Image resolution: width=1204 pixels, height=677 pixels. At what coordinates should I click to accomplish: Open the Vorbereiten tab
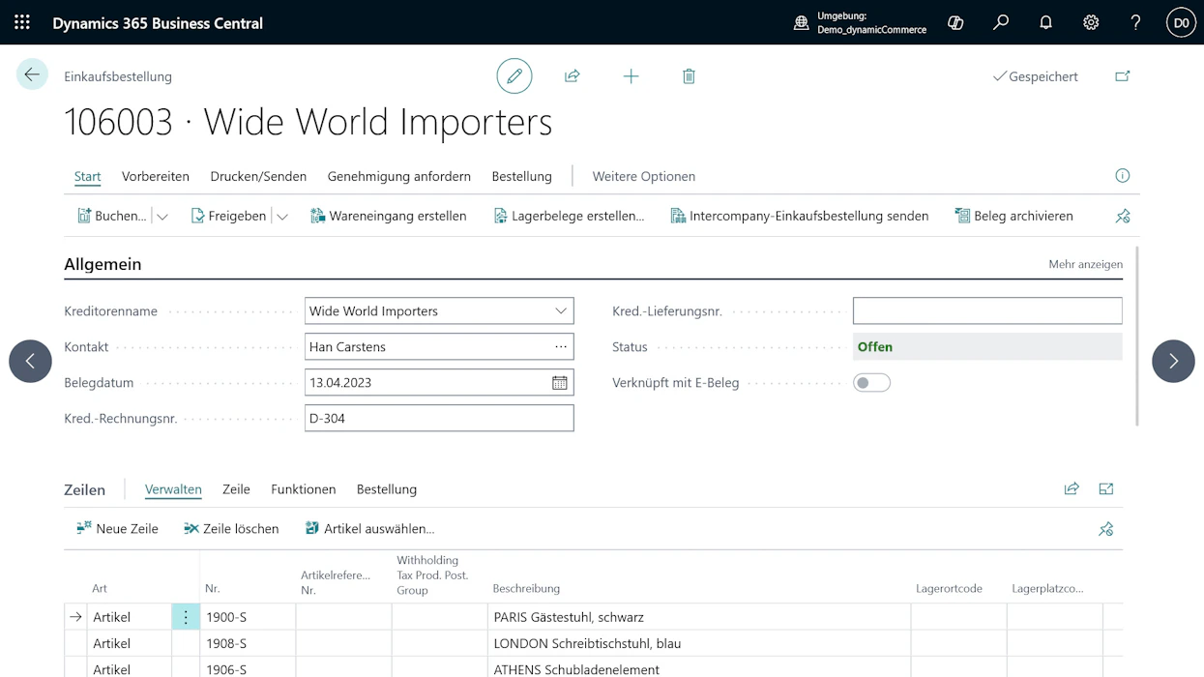(x=156, y=176)
